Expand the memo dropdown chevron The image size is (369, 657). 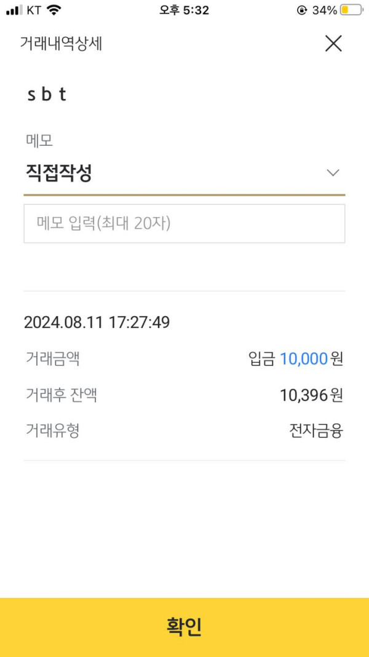(x=333, y=173)
